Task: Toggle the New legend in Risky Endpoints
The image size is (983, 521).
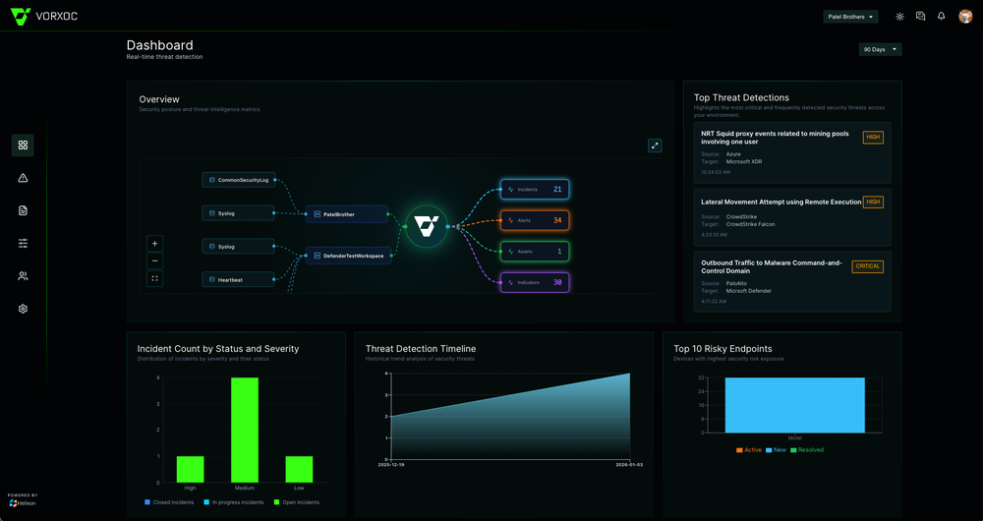Action: 777,450
